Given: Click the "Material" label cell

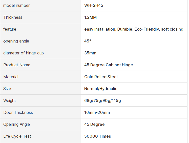Looking at the screenshot, I should [11, 77].
